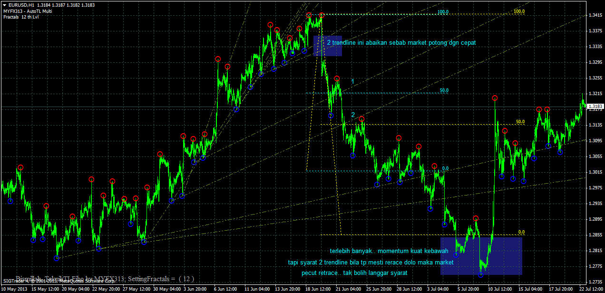
Task: Click the 1.3415 price axis label
Action: coord(596,15)
